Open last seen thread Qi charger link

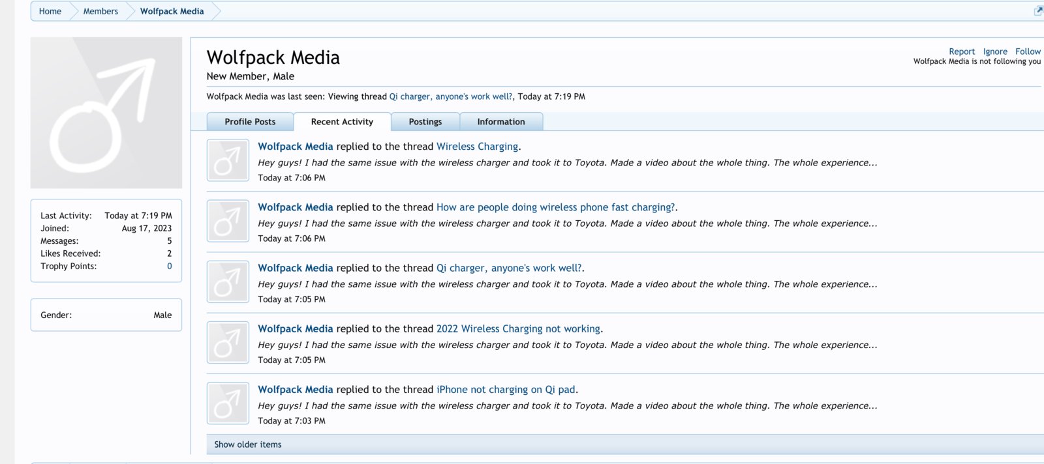[x=451, y=96]
